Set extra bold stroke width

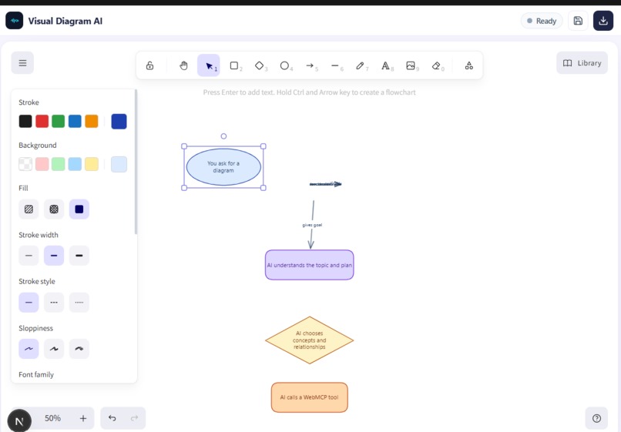click(x=79, y=256)
